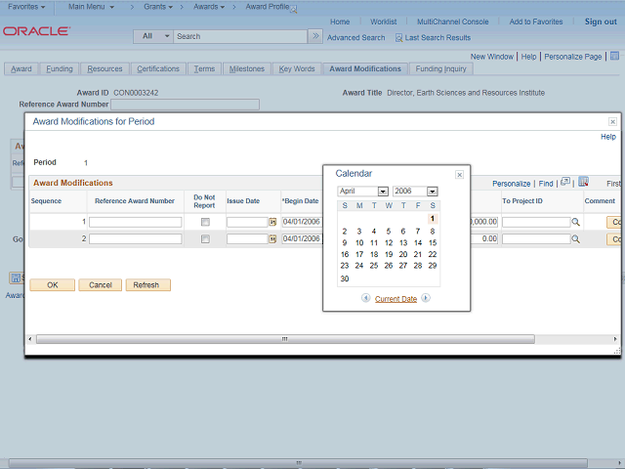This screenshot has width=625, height=469.
Task: Click the To Project ID field, row 2
Action: [536, 239]
